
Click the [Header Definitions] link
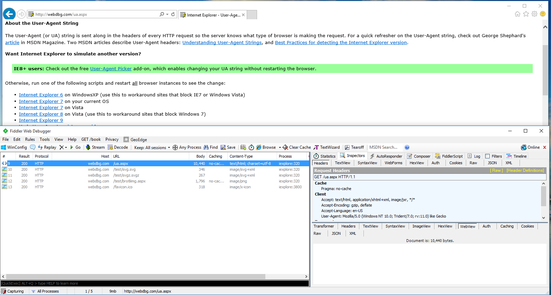[525, 170]
